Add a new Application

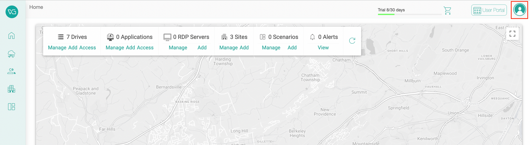click(130, 48)
